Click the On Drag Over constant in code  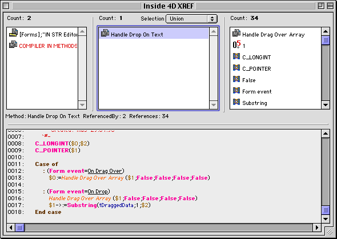(105, 171)
